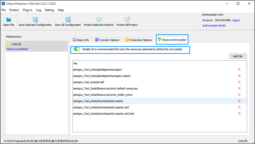Delete unity default resources entry's red X
255x144 pixels.
239,89
